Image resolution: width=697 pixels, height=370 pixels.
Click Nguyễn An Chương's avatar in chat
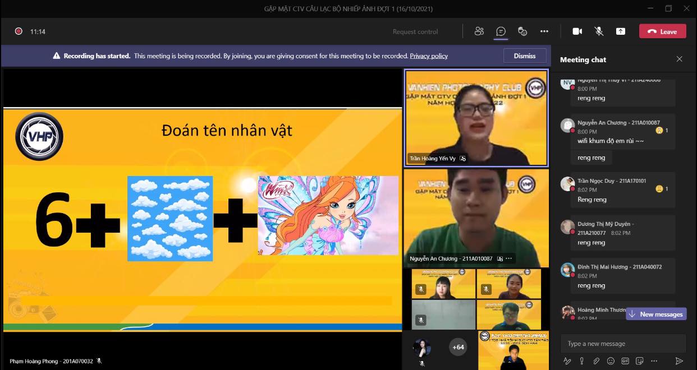pos(568,125)
